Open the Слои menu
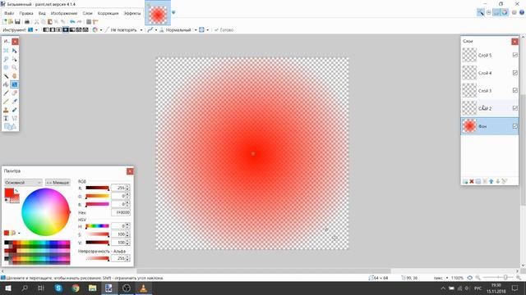The width and height of the screenshot is (526, 295). (87, 13)
